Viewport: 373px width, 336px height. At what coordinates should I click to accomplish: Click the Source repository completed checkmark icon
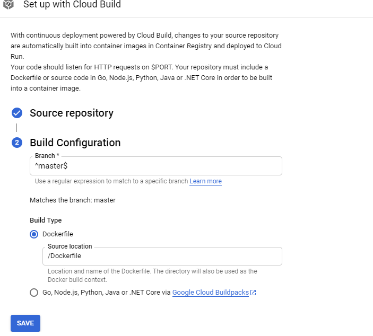point(17,113)
